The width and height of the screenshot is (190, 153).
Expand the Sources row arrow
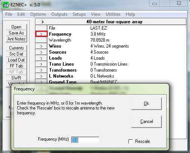(41, 52)
